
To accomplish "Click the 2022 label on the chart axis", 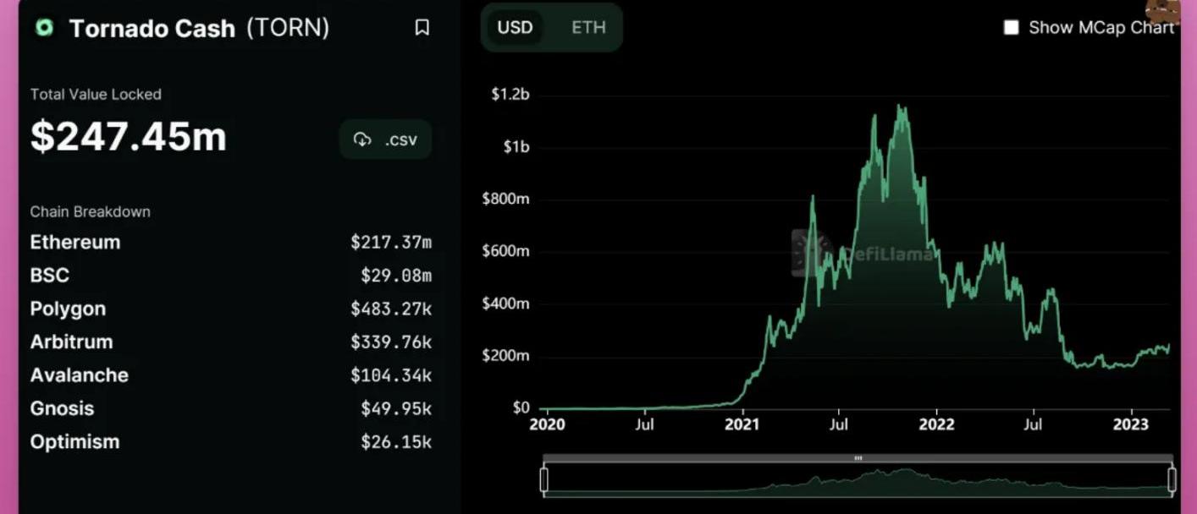I will coord(936,424).
